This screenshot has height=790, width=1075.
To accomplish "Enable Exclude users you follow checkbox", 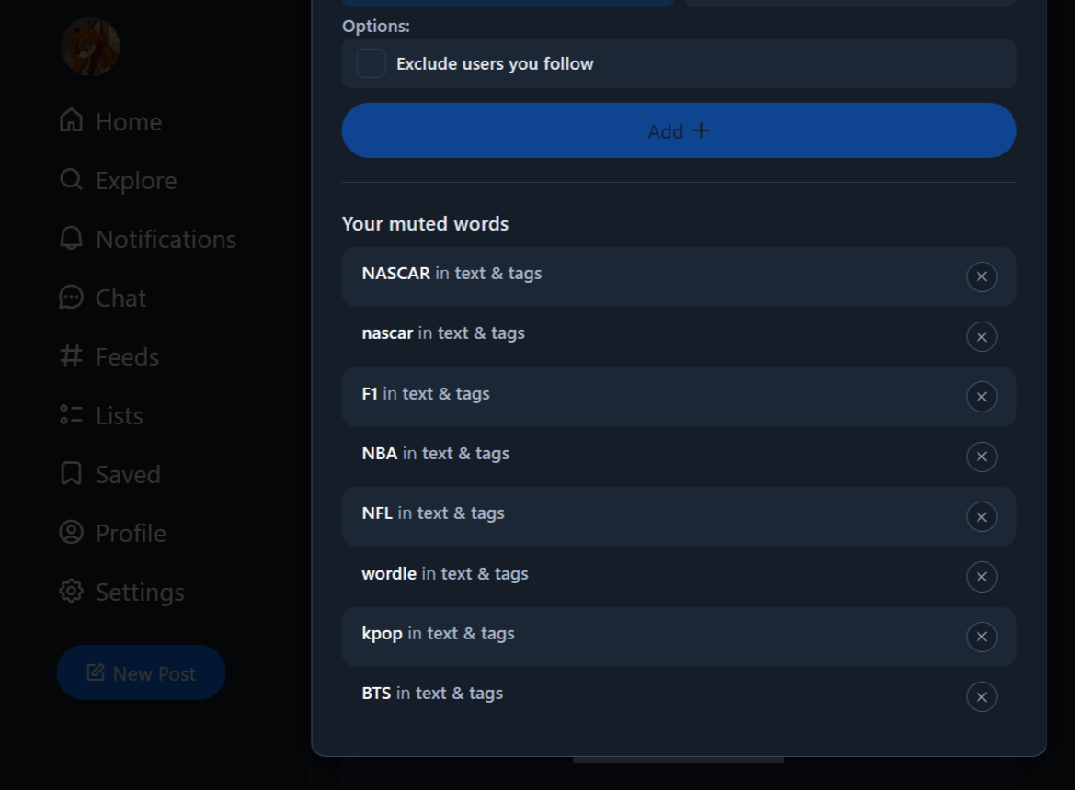I will pyautogui.click(x=372, y=63).
